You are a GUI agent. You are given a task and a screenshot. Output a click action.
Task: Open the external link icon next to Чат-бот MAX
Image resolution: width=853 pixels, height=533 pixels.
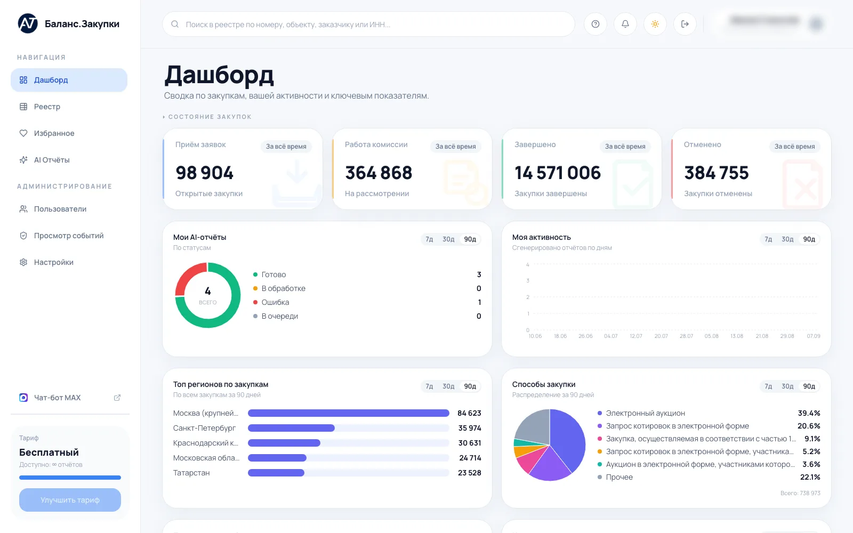117,398
